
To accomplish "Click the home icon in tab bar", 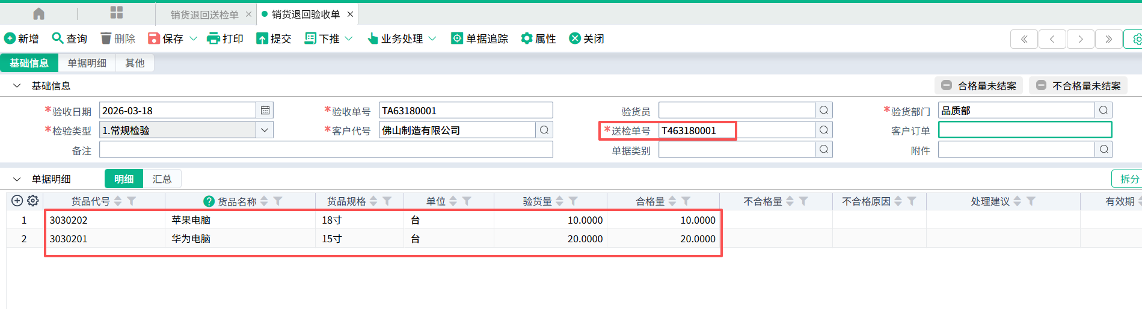I will pyautogui.click(x=38, y=13).
